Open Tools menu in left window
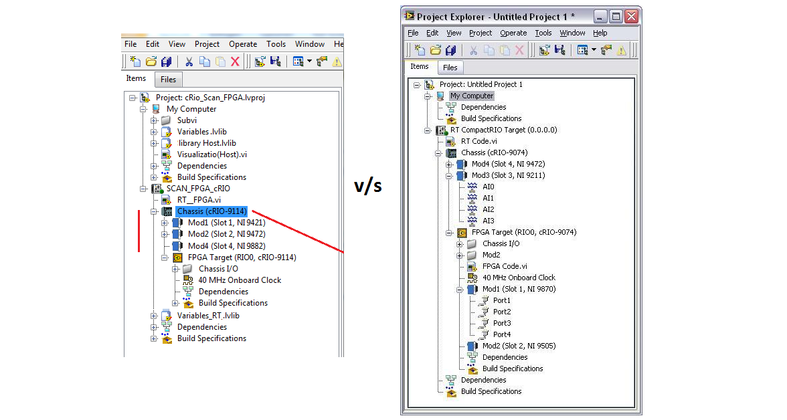 click(x=276, y=44)
